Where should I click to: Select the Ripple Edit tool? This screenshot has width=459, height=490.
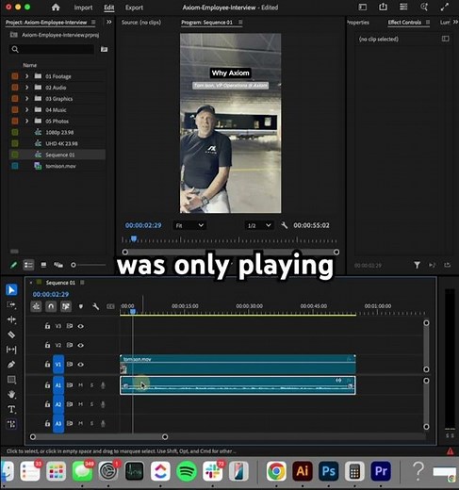[11, 319]
